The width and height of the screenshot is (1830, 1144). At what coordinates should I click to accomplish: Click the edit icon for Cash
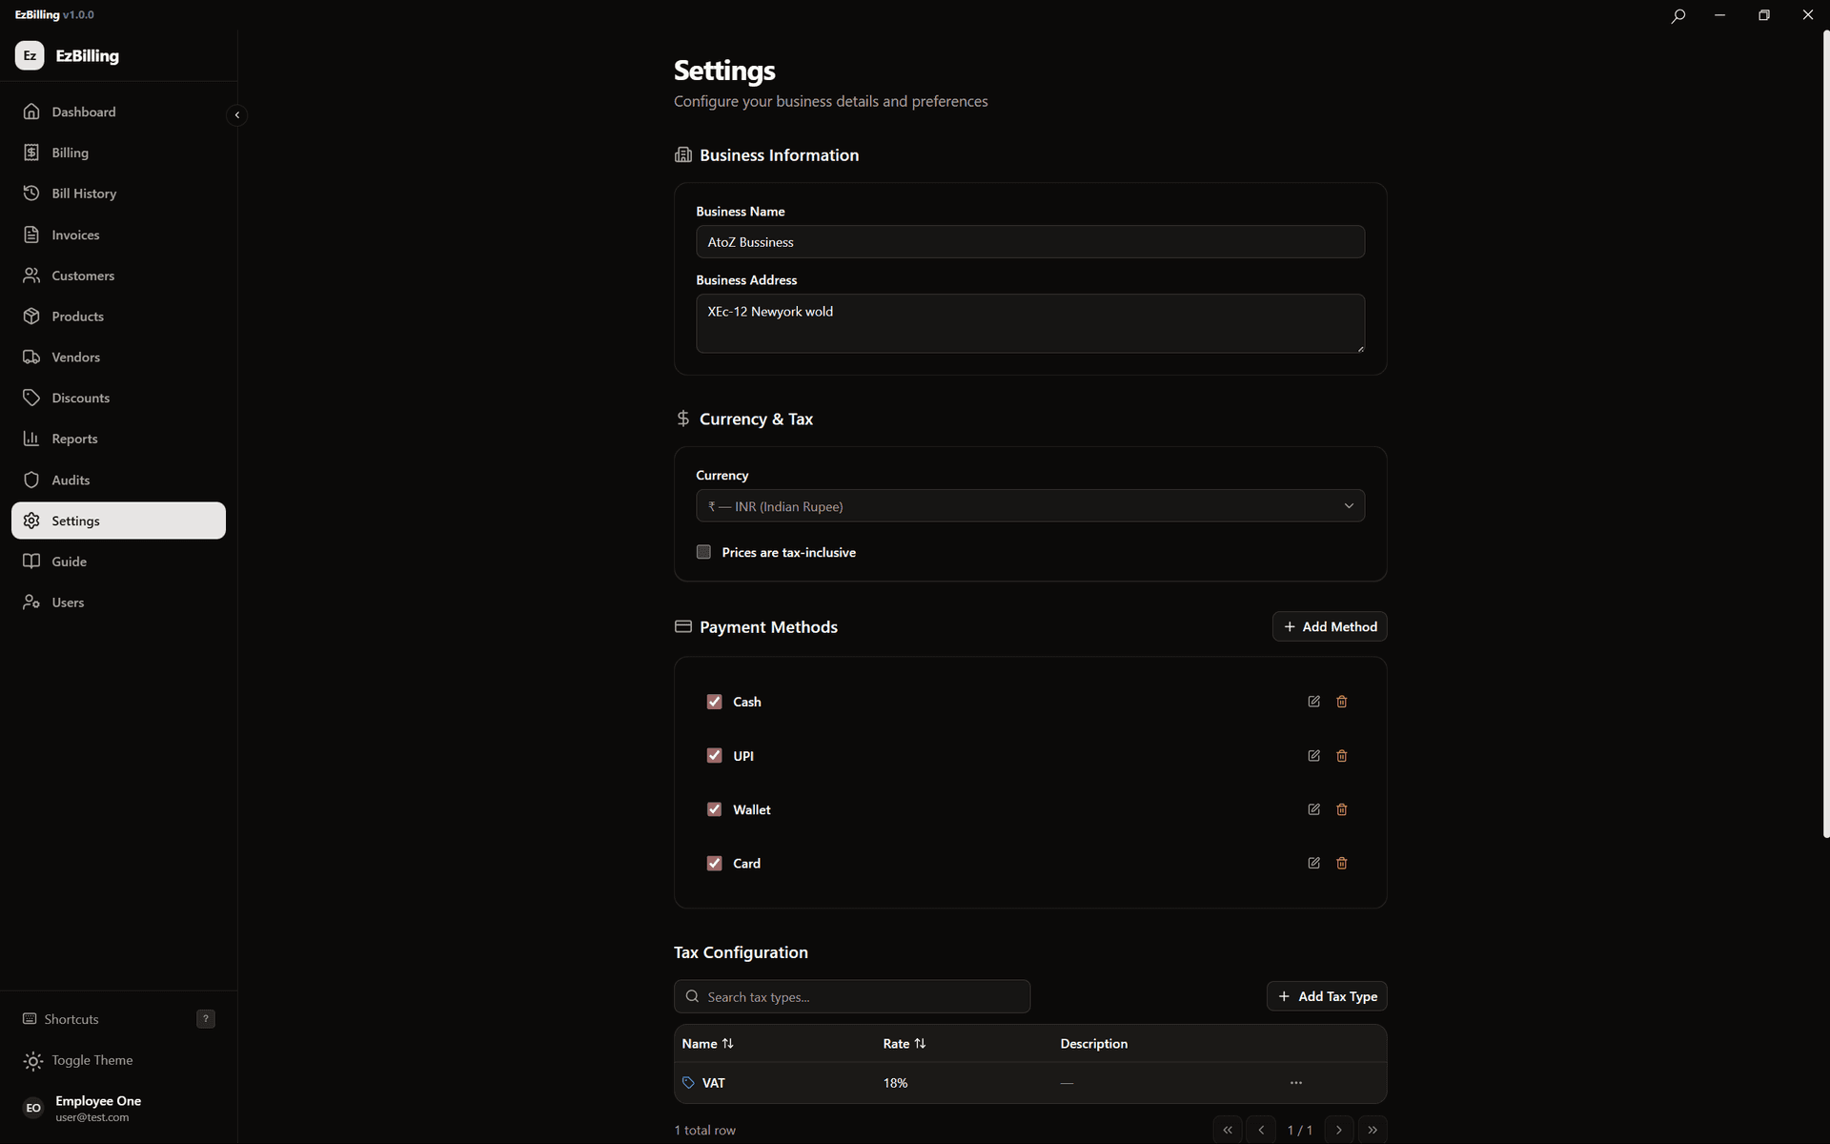[1313, 702]
